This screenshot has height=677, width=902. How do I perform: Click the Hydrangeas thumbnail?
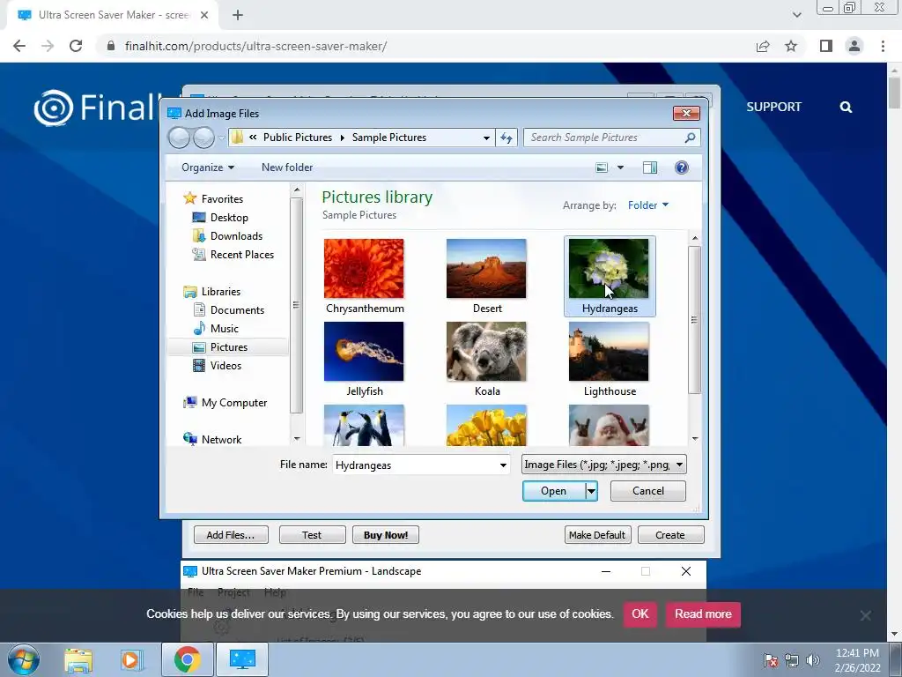click(609, 269)
